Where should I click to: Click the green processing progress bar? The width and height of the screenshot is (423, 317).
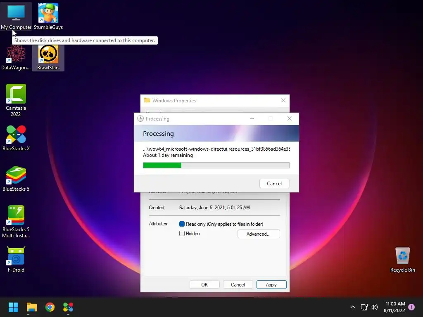point(216,165)
